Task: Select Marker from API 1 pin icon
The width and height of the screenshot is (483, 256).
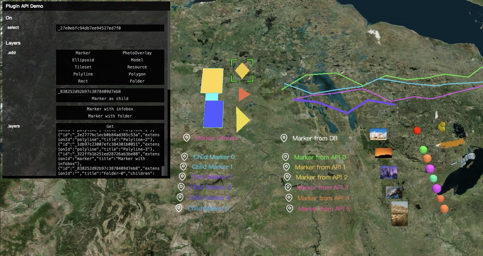Action: [x=286, y=167]
